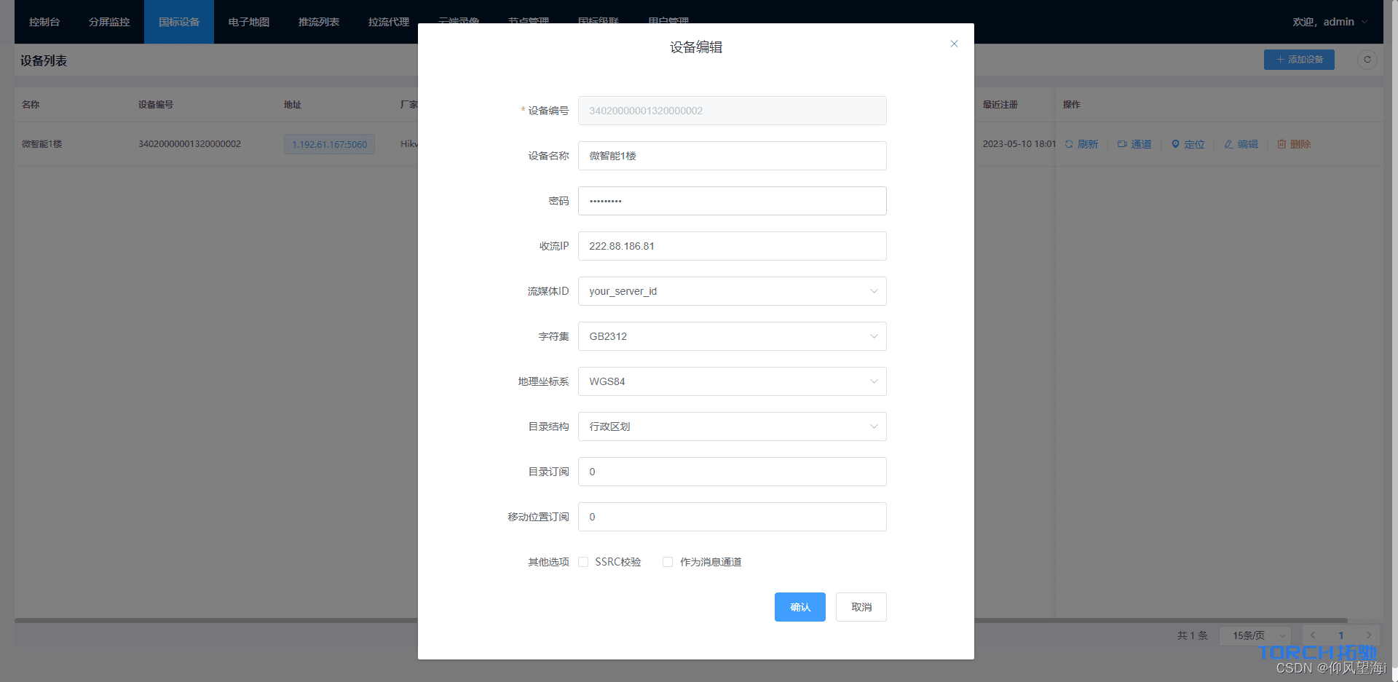Viewport: 1398px width, 682px height.
Task: Check the 作为消息通道 option
Action: click(668, 562)
